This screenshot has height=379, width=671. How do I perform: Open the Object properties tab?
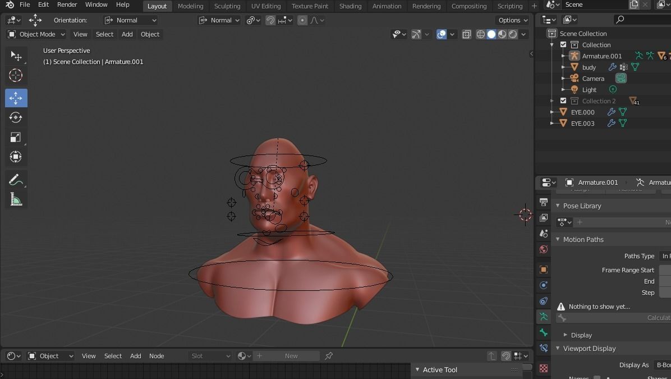[x=544, y=270]
